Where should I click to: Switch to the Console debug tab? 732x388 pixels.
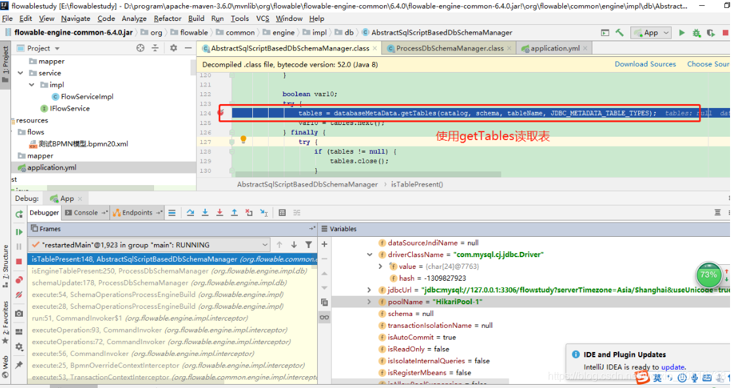coord(85,213)
